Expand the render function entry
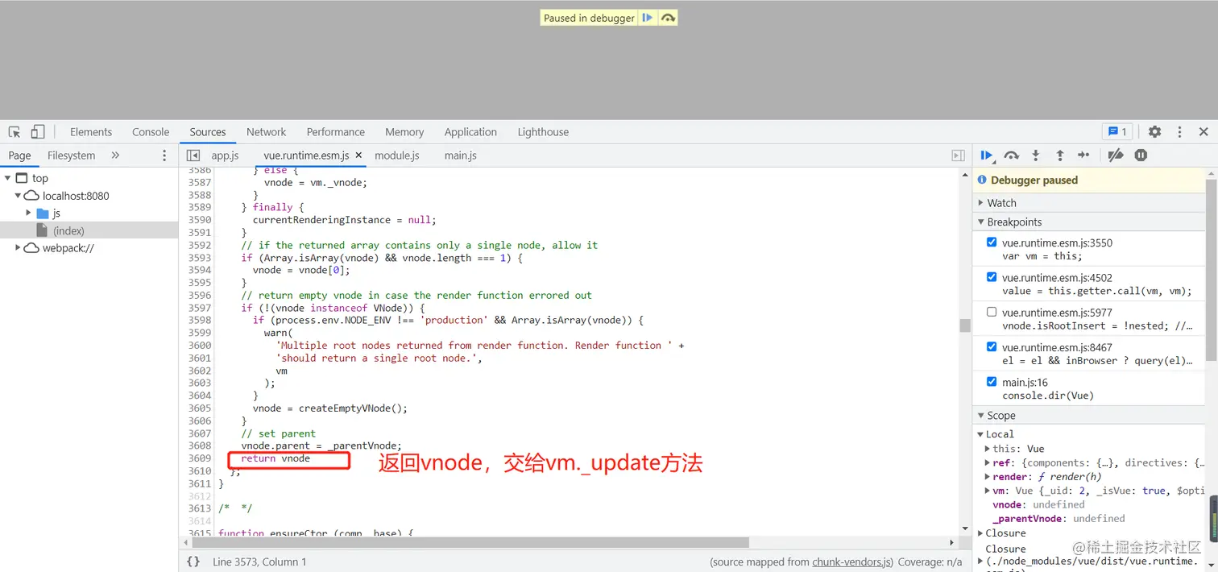Screen dimensions: 1218x572 pos(988,477)
